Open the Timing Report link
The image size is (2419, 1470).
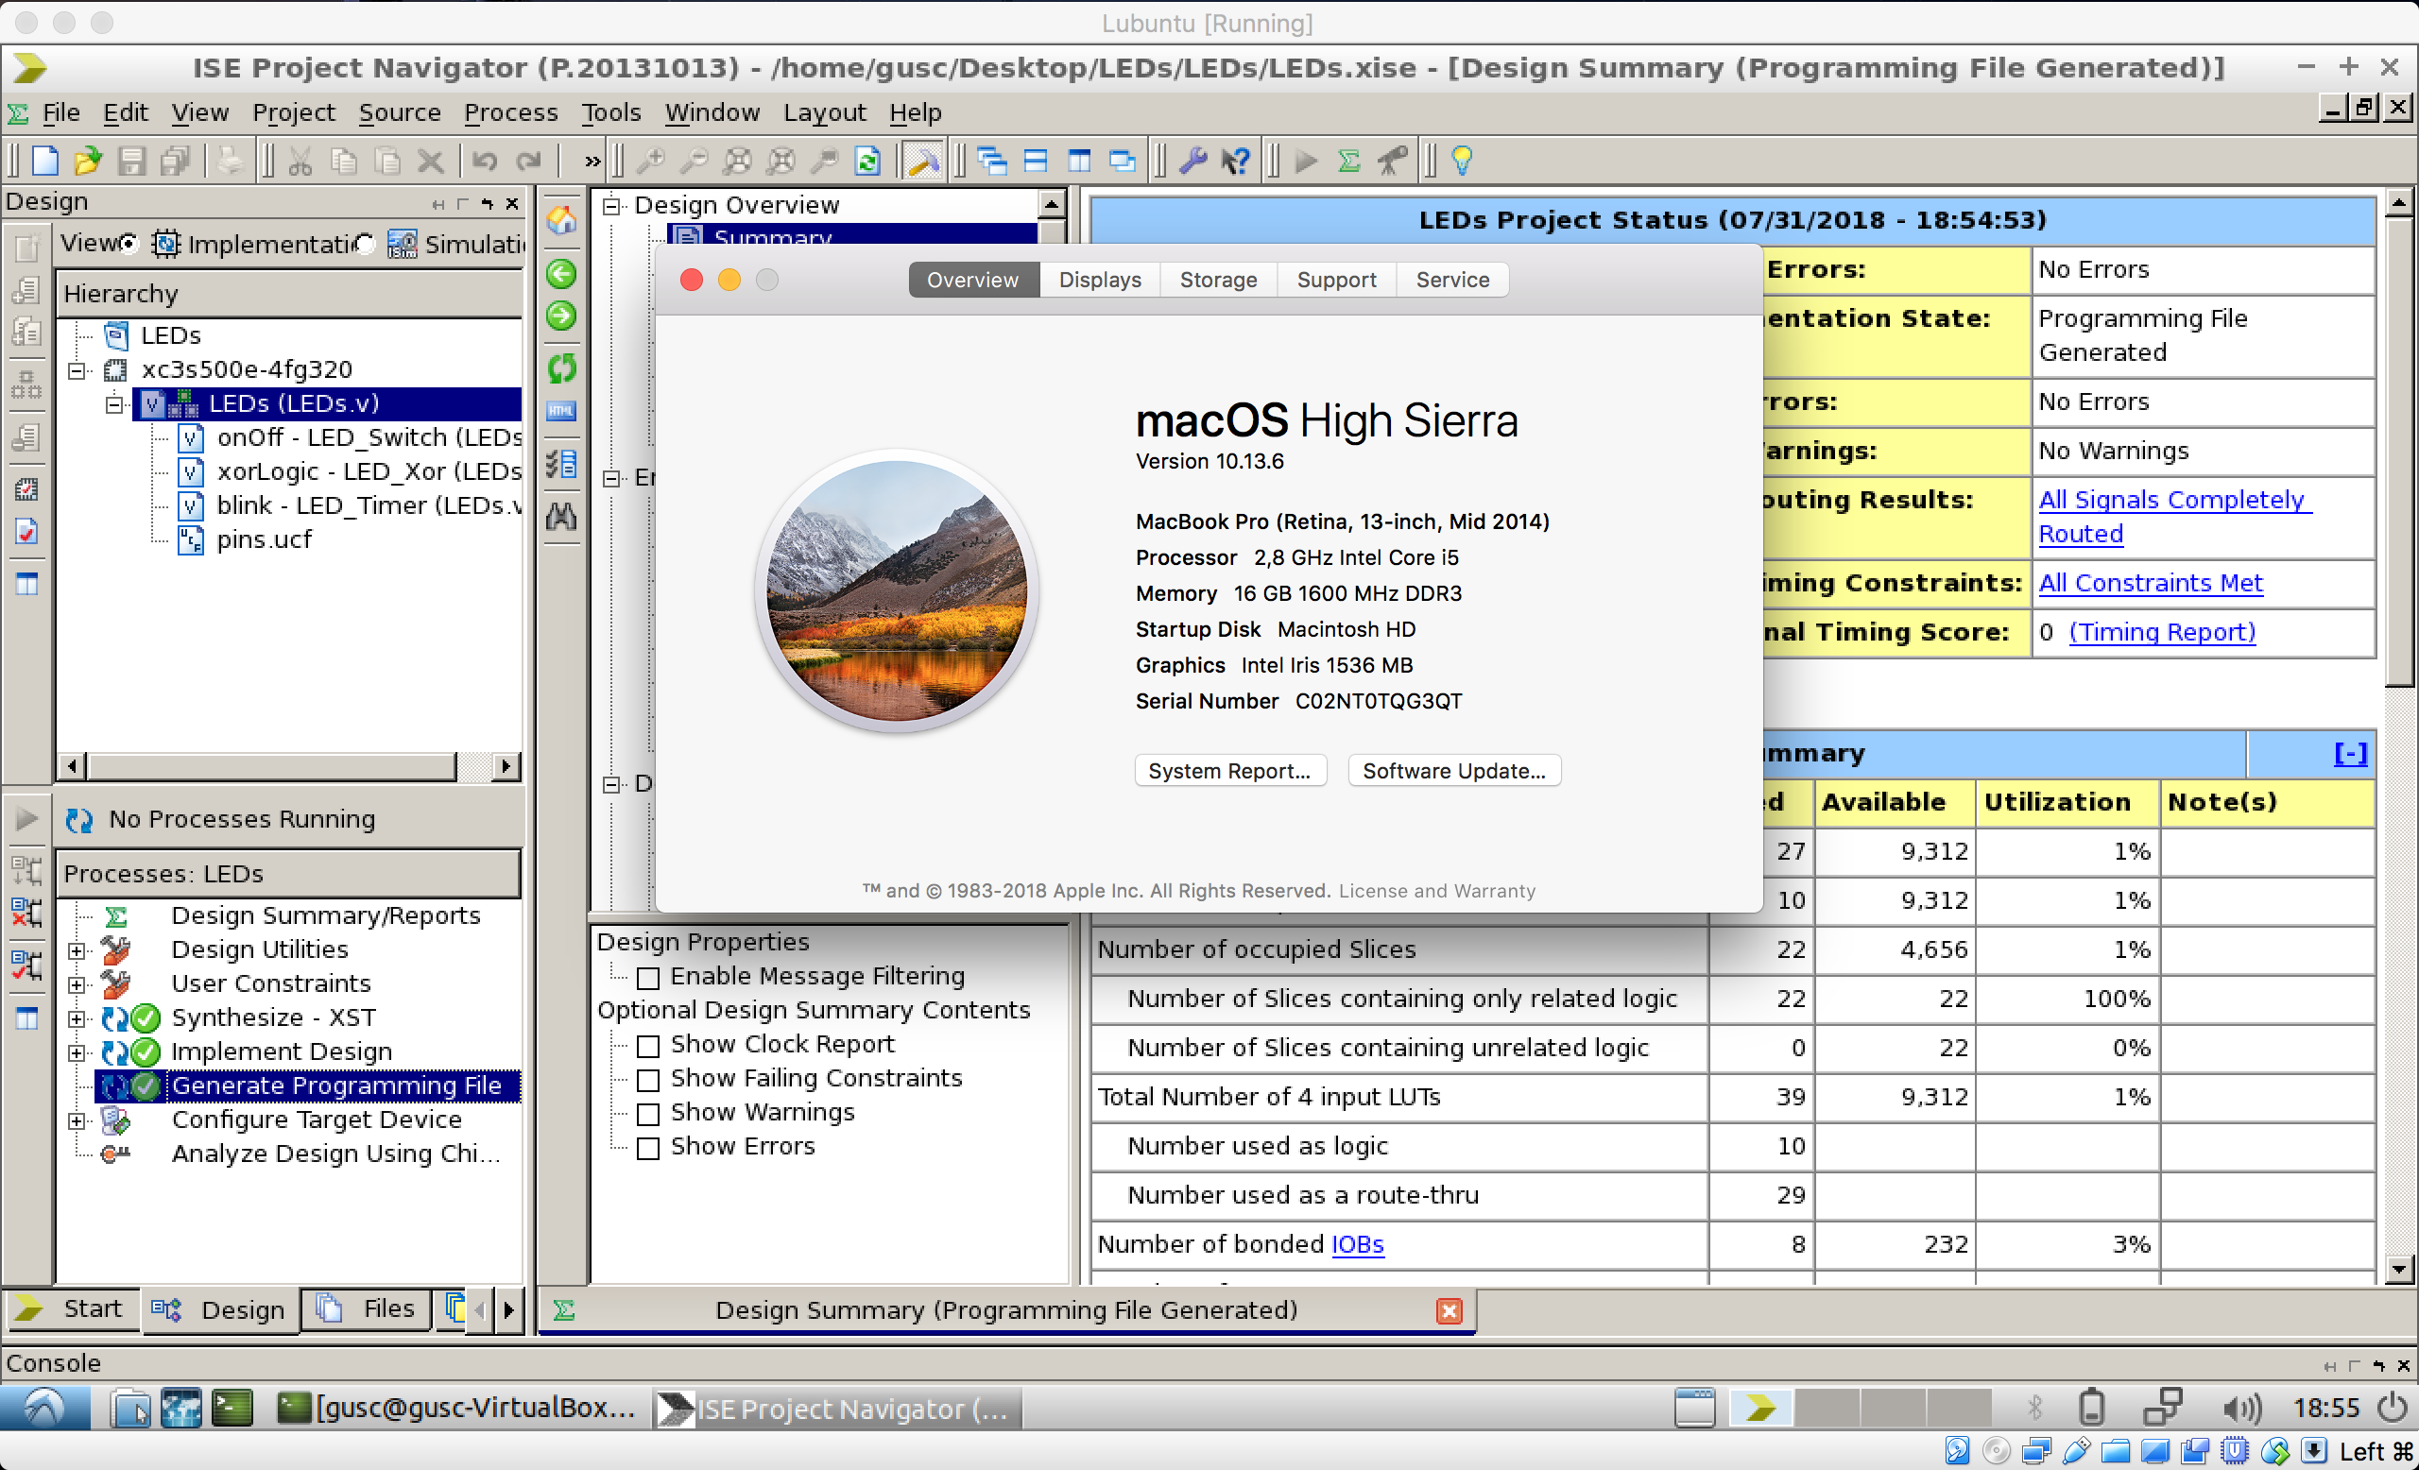(2162, 632)
